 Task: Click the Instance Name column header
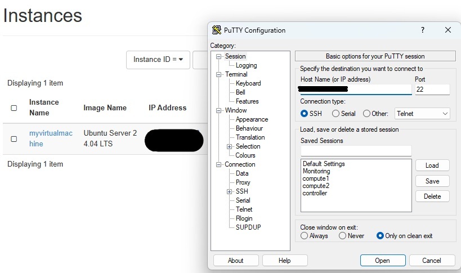pyautogui.click(x=44, y=108)
